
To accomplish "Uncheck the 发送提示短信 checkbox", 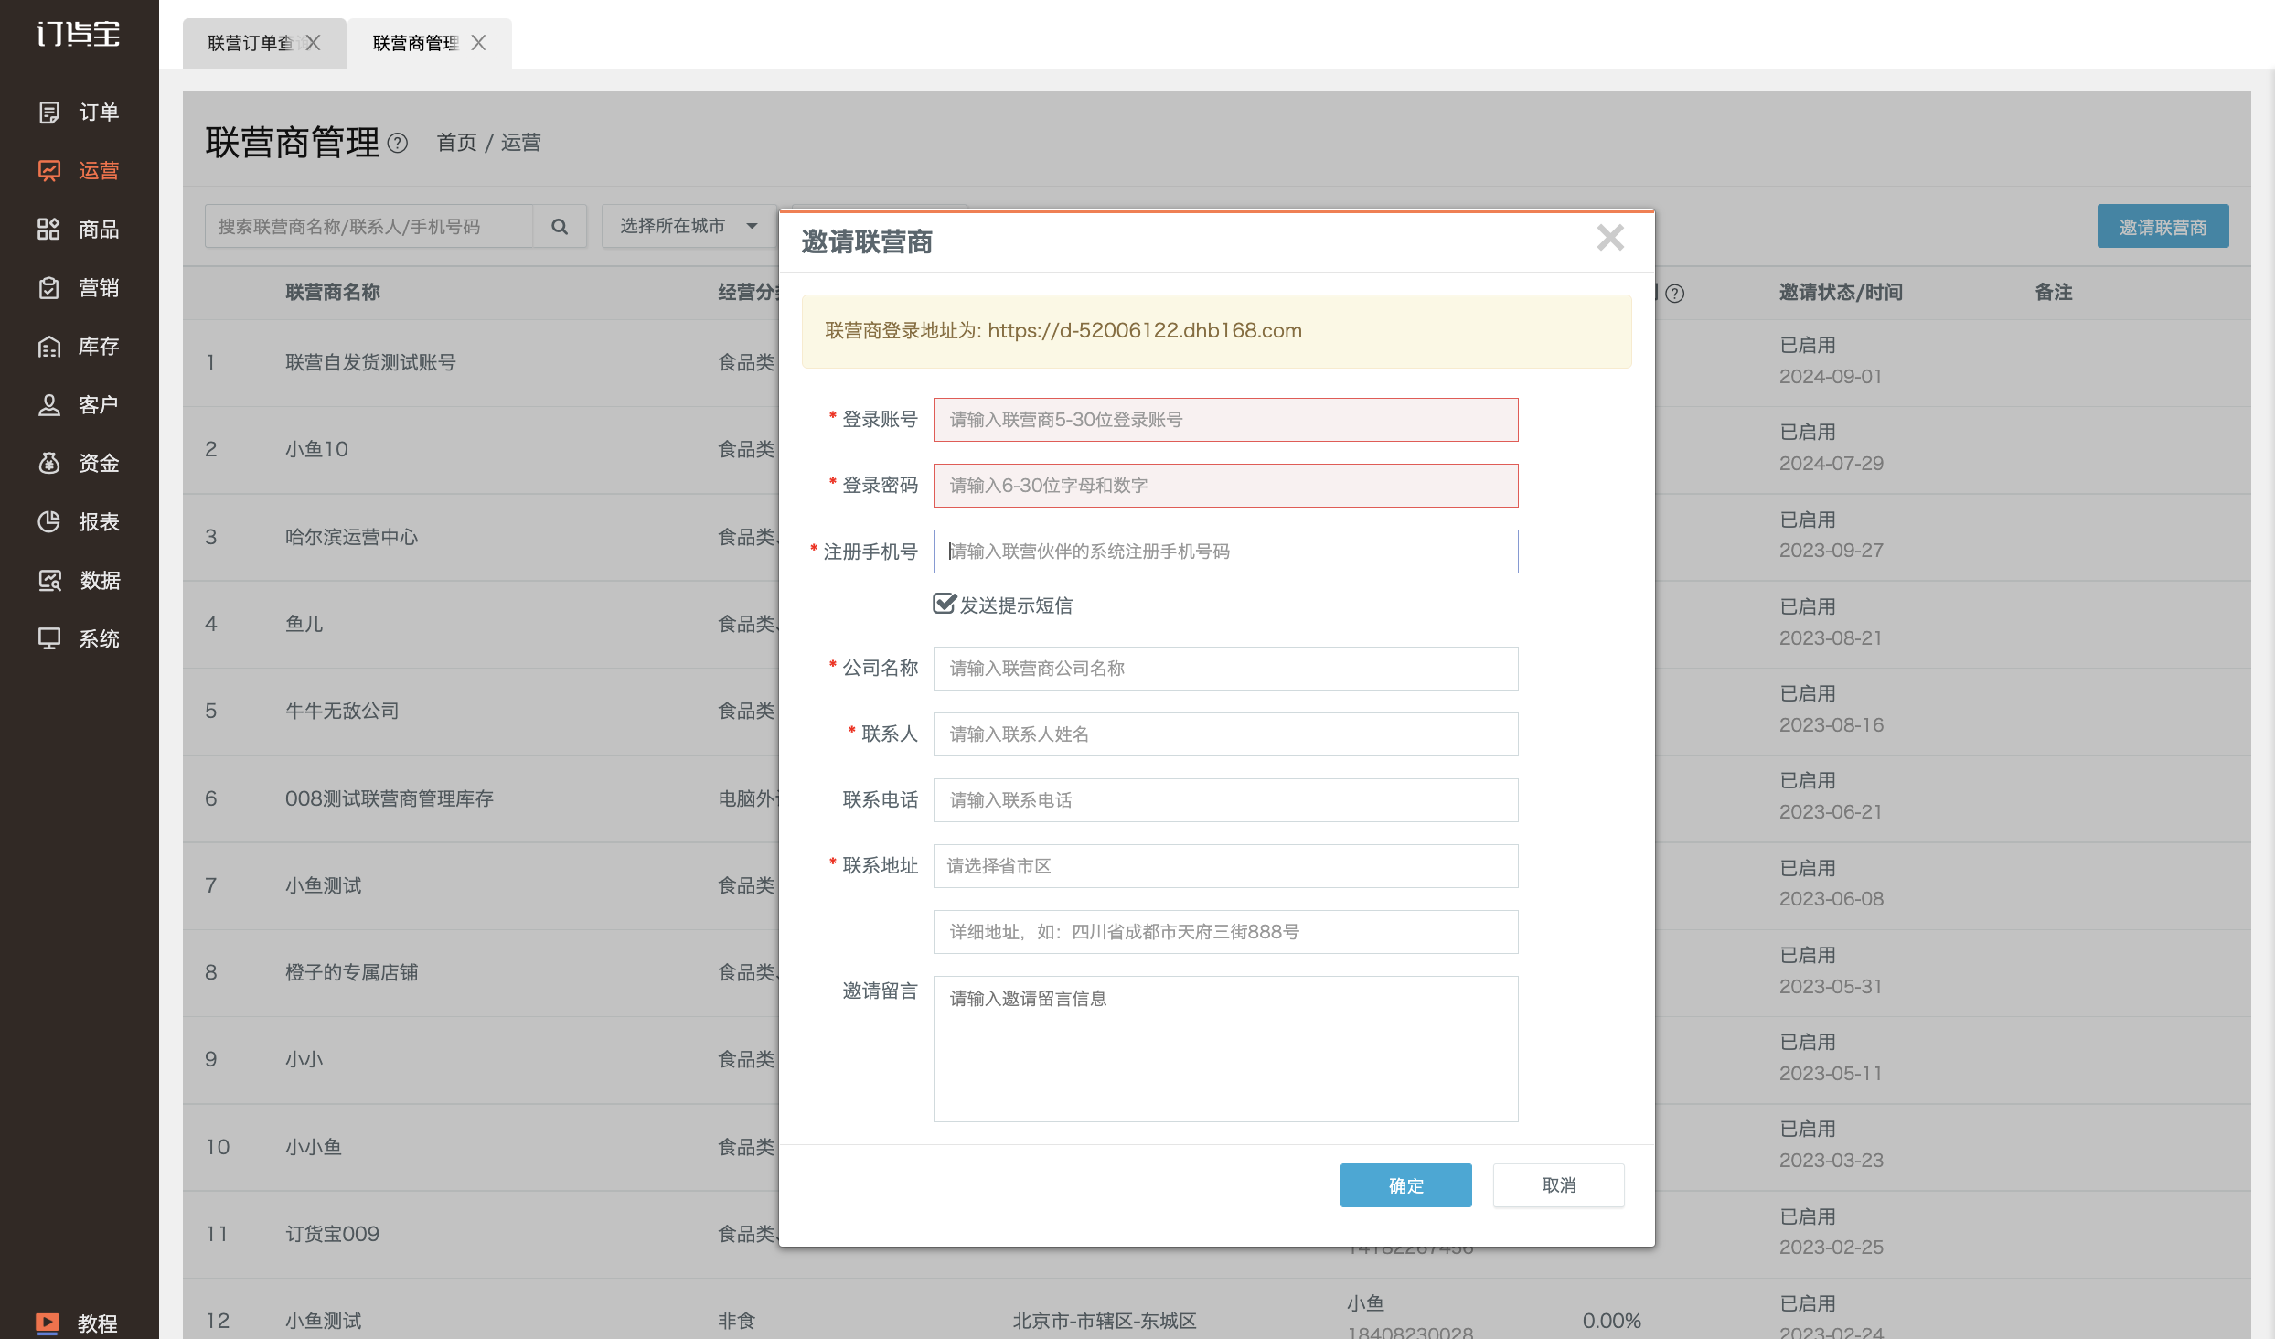I will 944,604.
